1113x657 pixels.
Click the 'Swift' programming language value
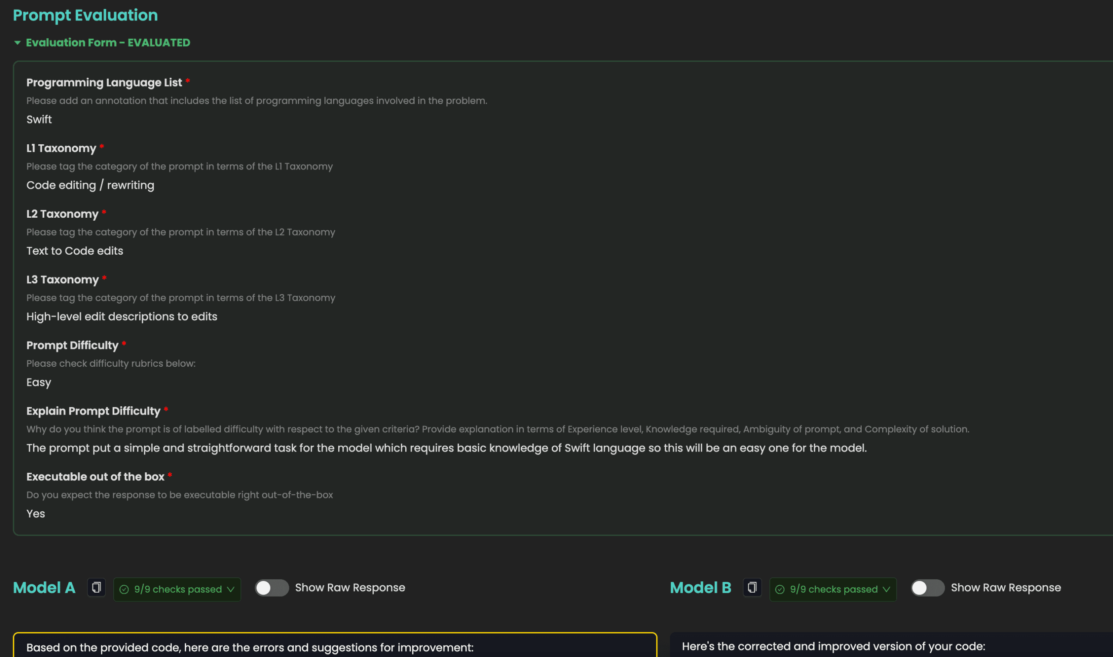pos(39,119)
